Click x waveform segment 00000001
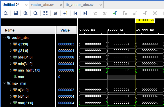The image size is (164, 107). (x=121, y=44)
